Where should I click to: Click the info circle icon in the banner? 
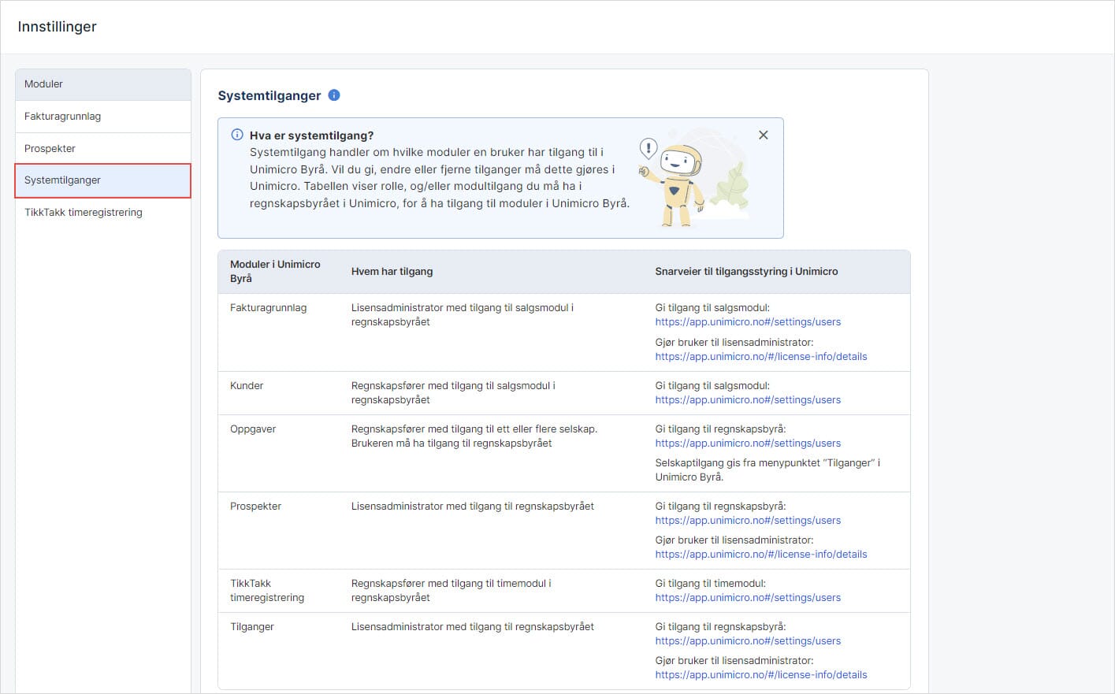(x=237, y=135)
